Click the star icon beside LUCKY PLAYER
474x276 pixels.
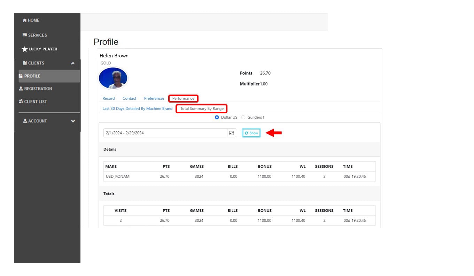tap(24, 49)
